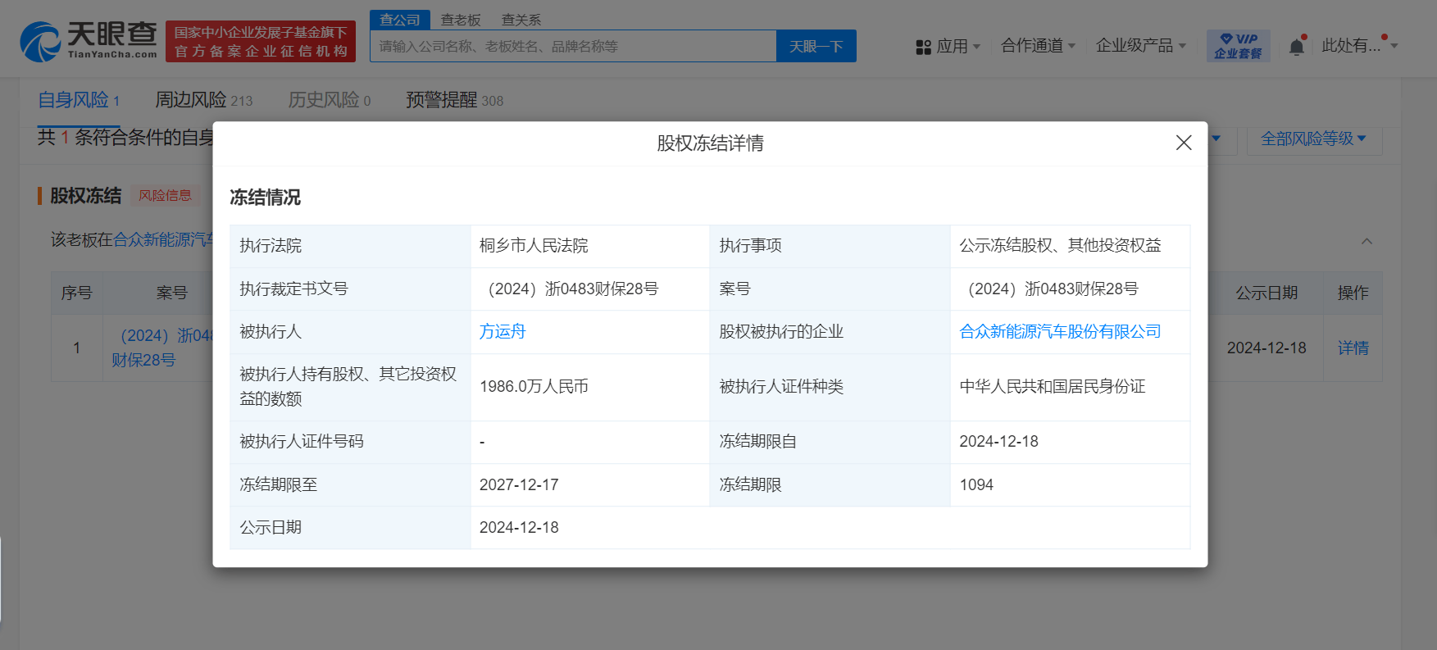
Task: Collapse the 股权冻结 section chevron
Action: pos(1367,241)
